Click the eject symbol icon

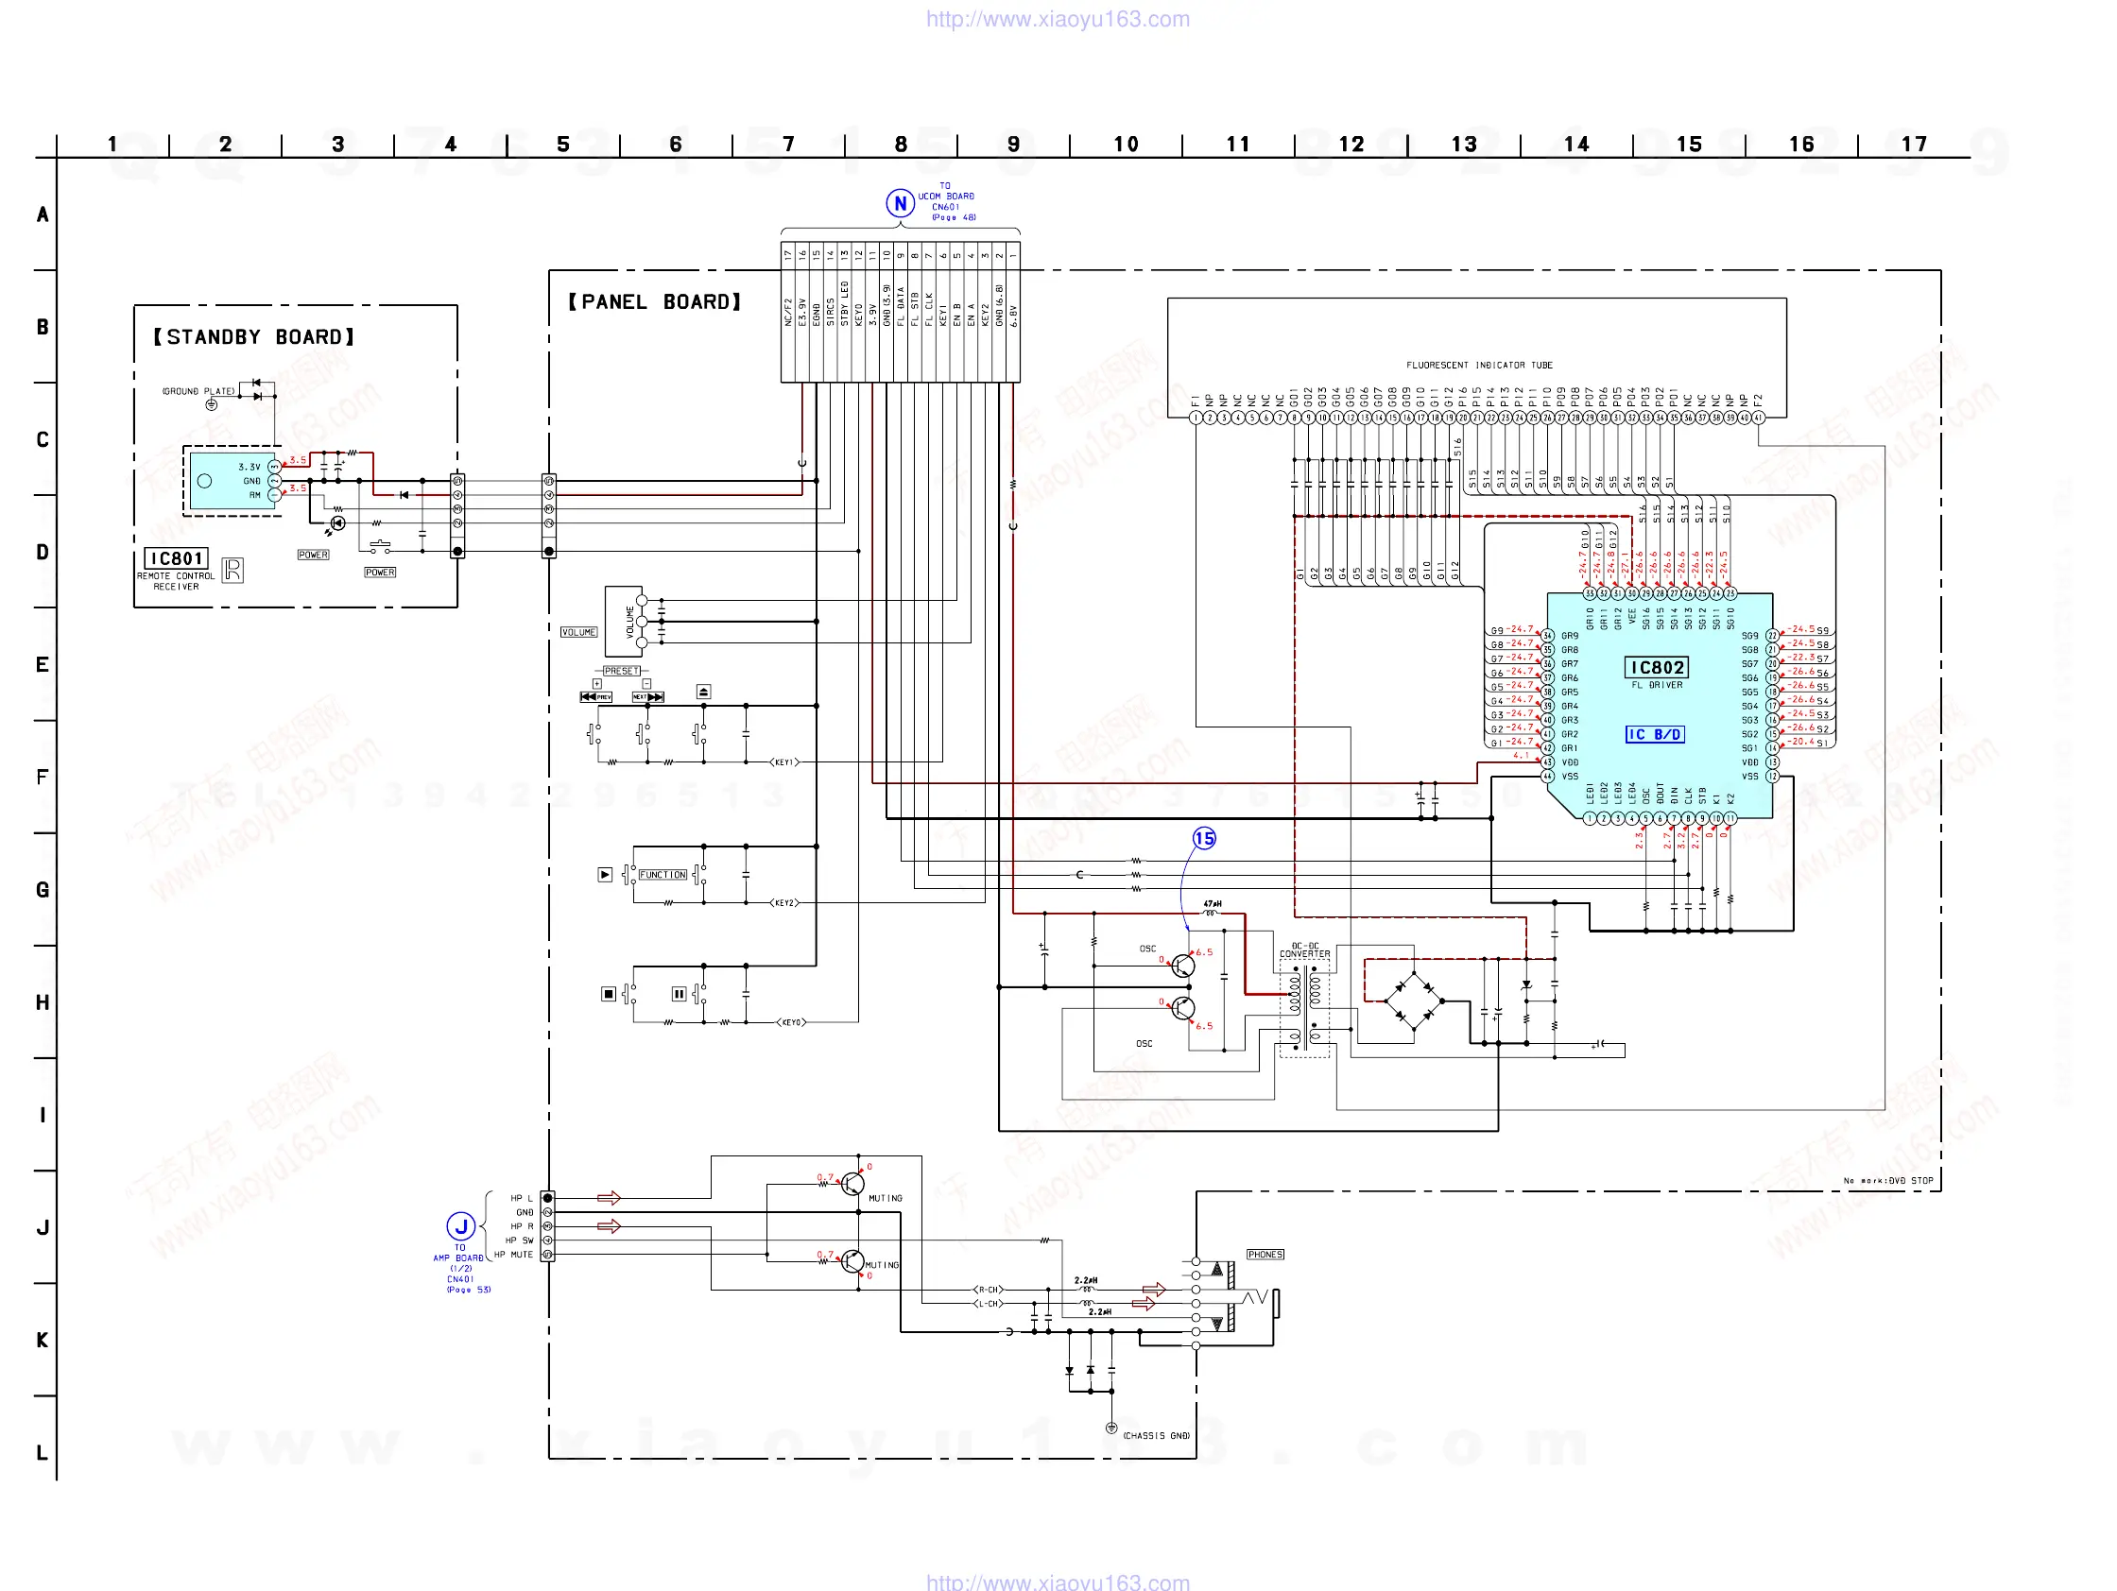[703, 692]
